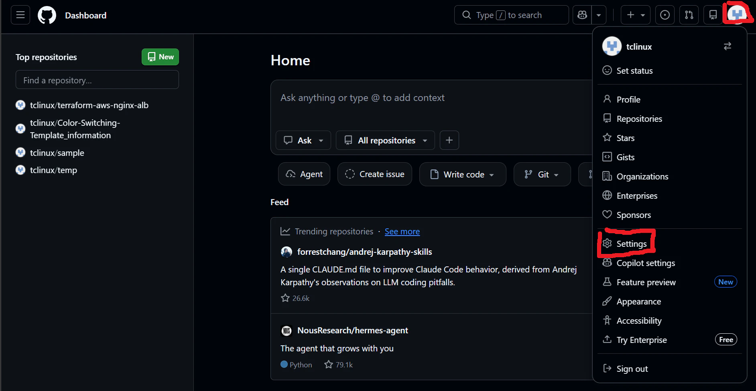The image size is (756, 391).
Task: Open Repositories from user menu
Action: click(x=669, y=119)
